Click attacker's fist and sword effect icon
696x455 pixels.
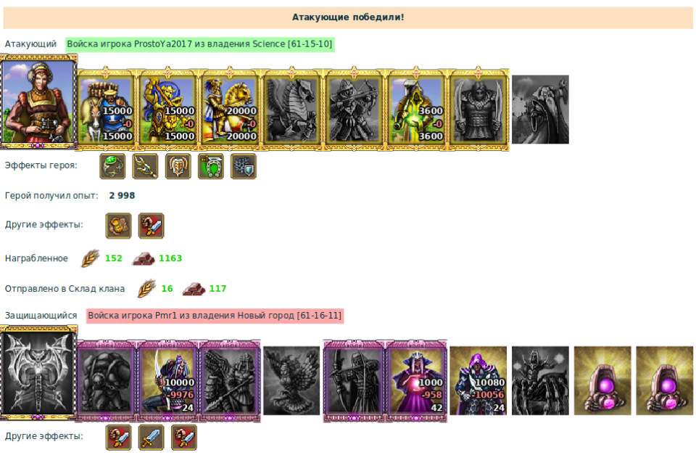pos(152,226)
